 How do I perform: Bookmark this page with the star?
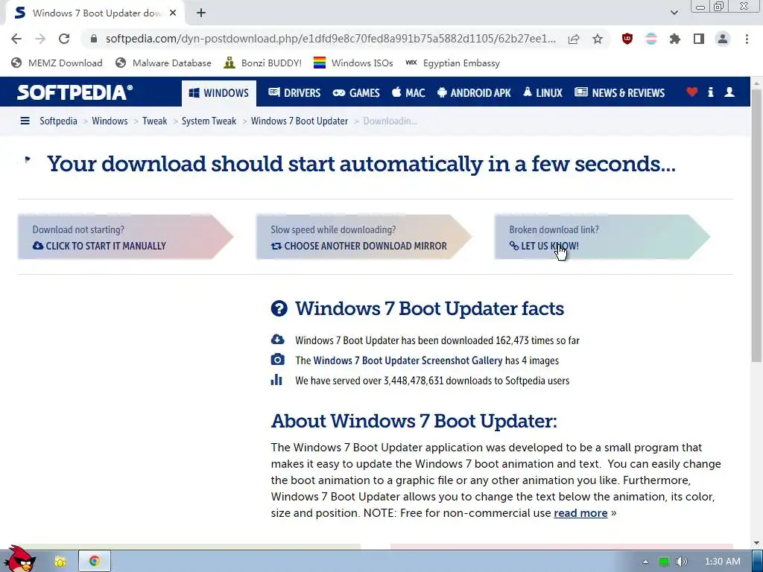pos(598,39)
